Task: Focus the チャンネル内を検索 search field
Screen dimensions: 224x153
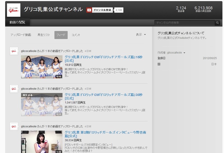Action: click(184, 23)
